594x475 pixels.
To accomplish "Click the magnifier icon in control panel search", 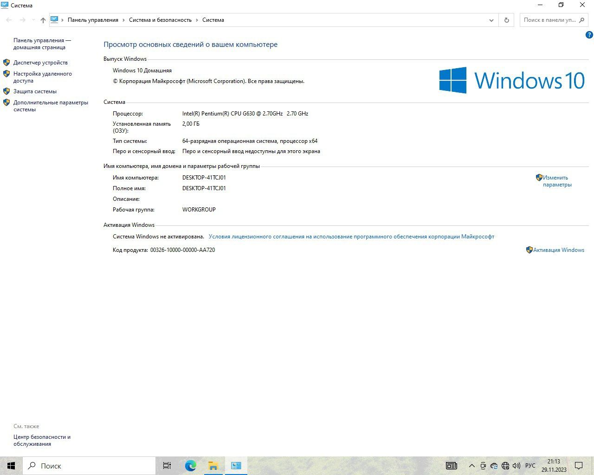I will (582, 20).
